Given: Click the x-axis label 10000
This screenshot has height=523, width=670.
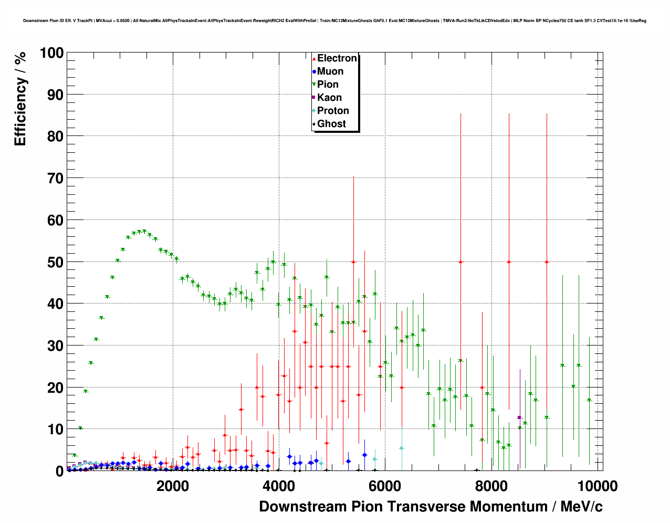Looking at the screenshot, I should click(x=597, y=486).
